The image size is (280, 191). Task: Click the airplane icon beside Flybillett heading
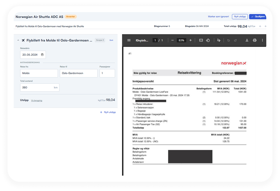tap(23, 40)
